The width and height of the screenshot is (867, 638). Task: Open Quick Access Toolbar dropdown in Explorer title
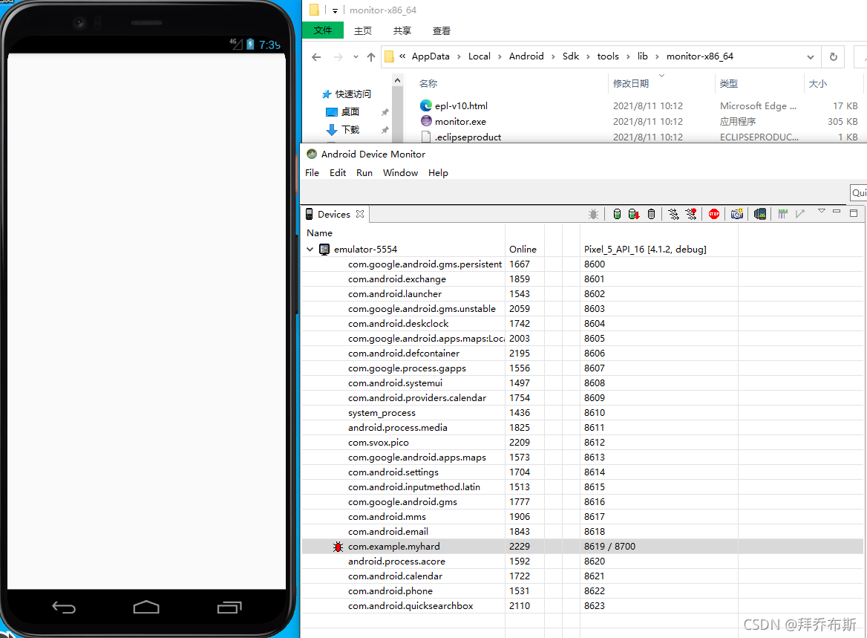tap(335, 10)
